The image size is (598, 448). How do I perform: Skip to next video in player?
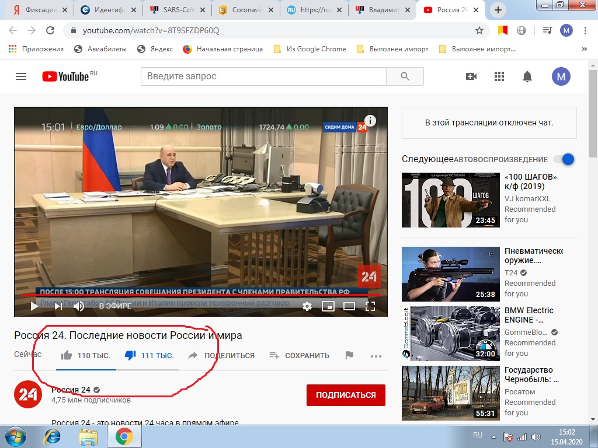coord(58,306)
